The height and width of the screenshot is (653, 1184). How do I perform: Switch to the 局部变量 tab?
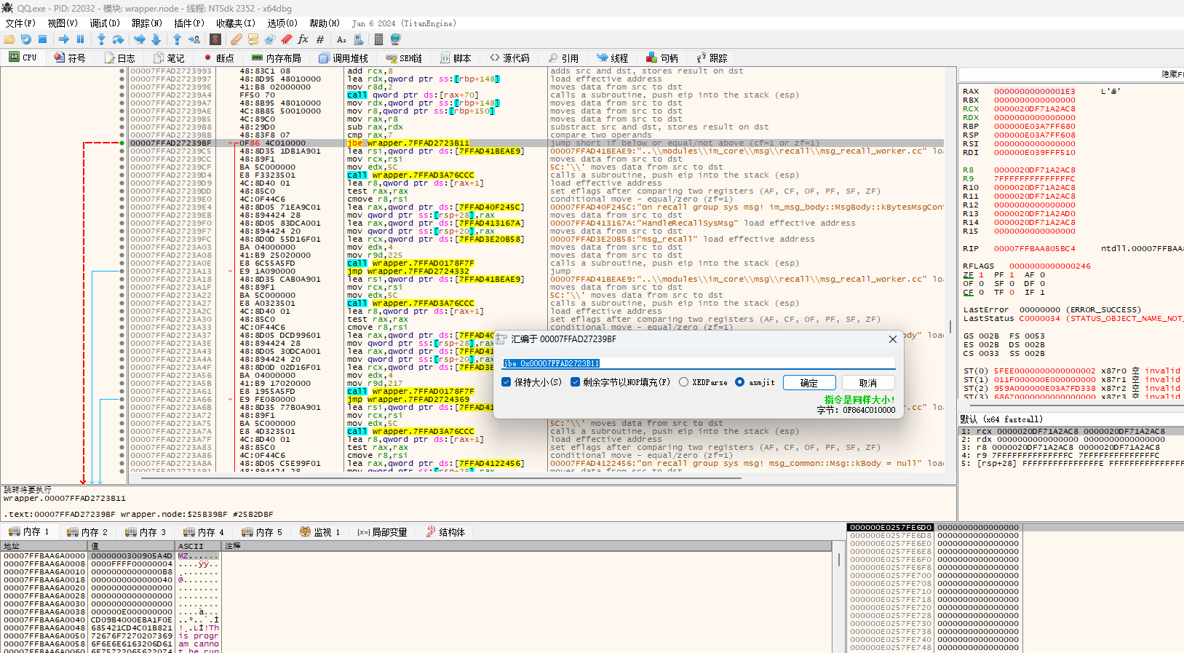point(383,532)
